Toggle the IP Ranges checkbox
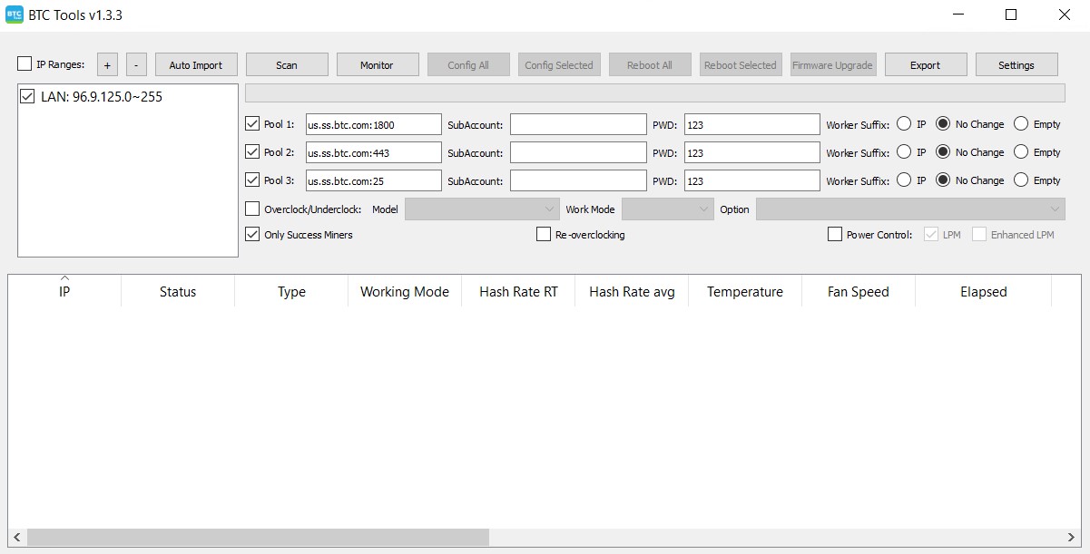Image resolution: width=1090 pixels, height=554 pixels. coord(25,64)
